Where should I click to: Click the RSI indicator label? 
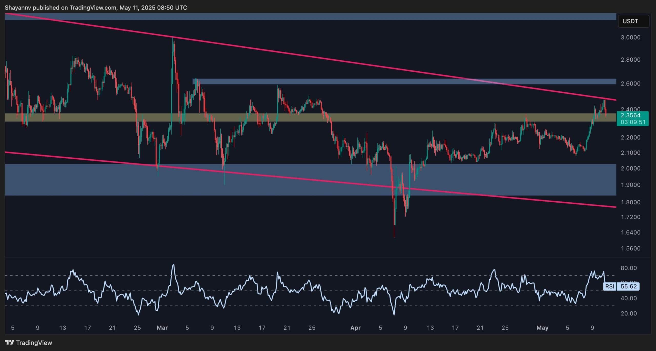pos(609,286)
